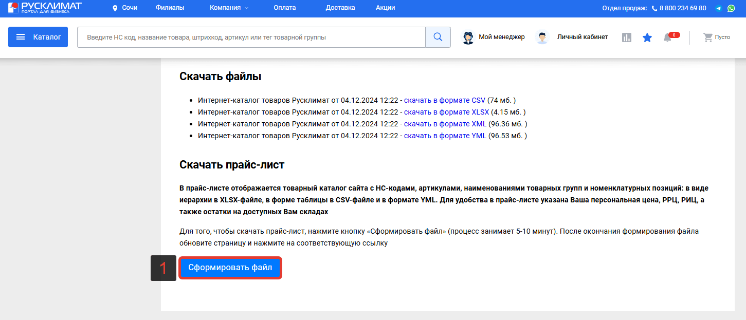
Task: Open the Оплата menu item
Action: click(x=285, y=8)
